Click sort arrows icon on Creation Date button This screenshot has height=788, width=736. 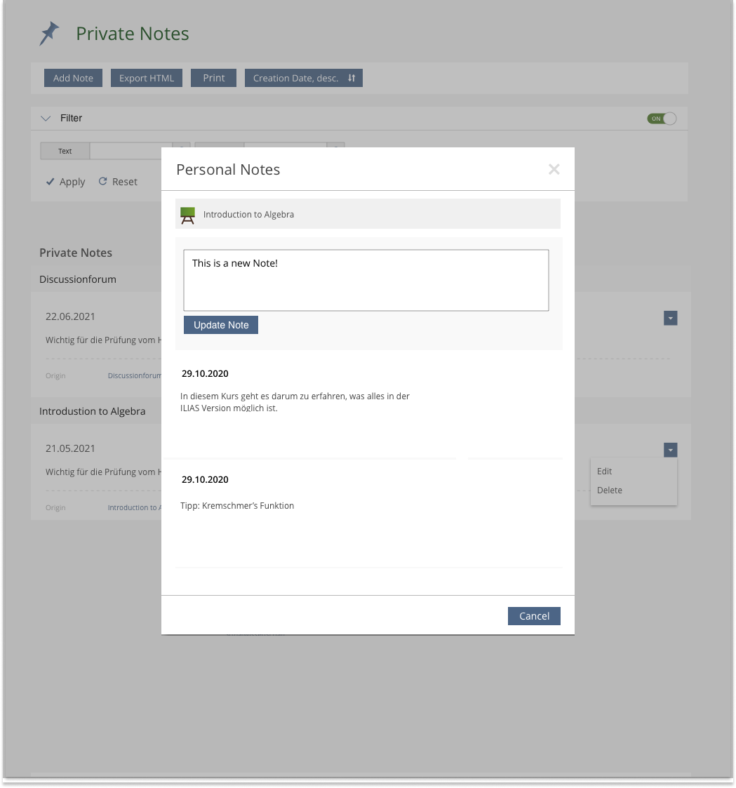[x=352, y=78]
